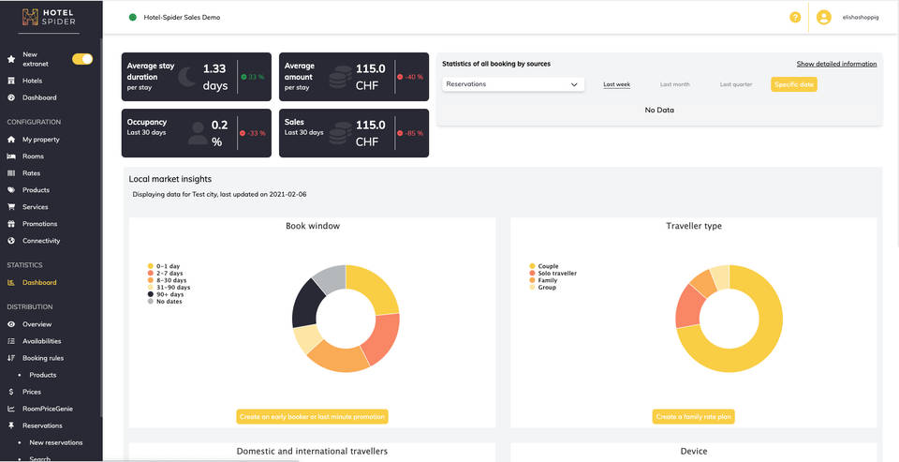Image resolution: width=899 pixels, height=462 pixels.
Task: Open the help question mark icon
Action: click(795, 17)
